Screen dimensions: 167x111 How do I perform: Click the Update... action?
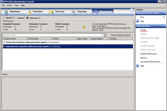pos(144,34)
